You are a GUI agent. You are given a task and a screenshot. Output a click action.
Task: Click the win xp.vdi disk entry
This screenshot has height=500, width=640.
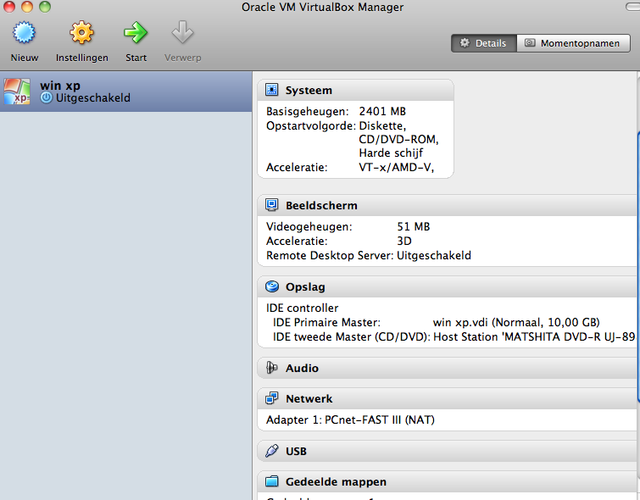(x=516, y=322)
